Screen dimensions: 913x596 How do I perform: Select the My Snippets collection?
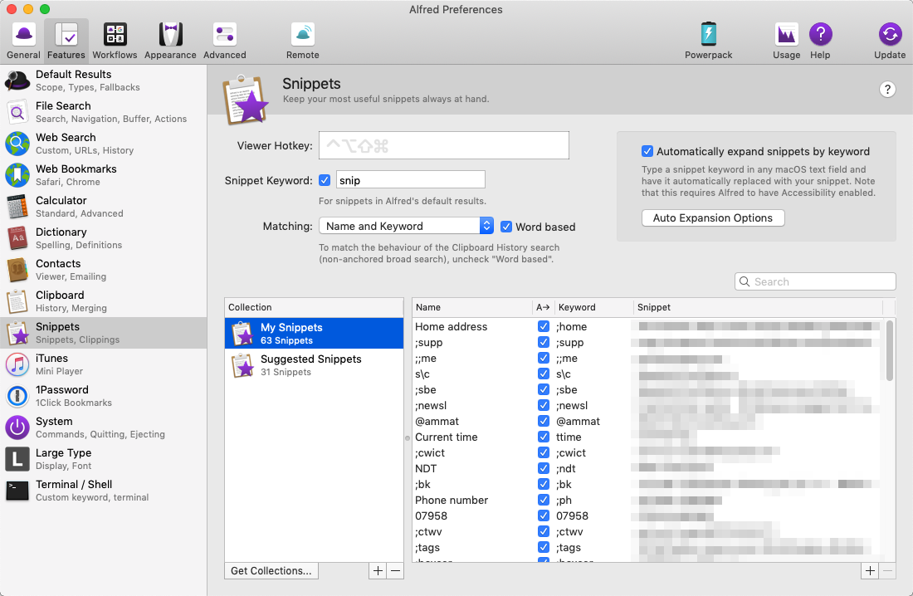click(314, 333)
